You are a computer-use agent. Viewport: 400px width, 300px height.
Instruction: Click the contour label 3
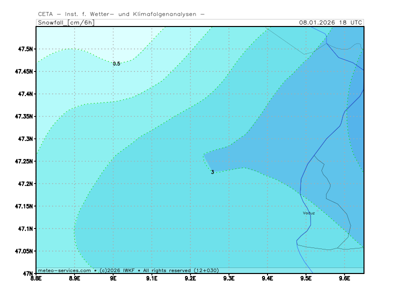click(212, 172)
